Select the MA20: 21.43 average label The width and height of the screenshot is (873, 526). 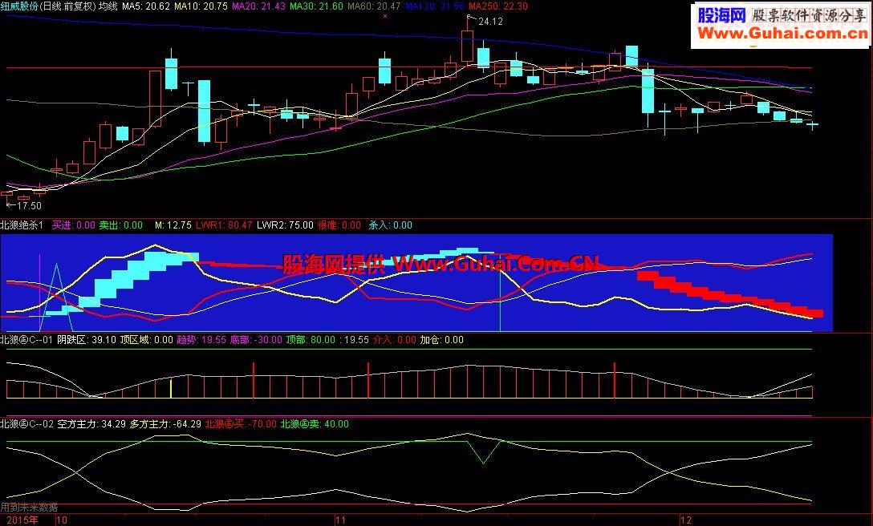258,6
